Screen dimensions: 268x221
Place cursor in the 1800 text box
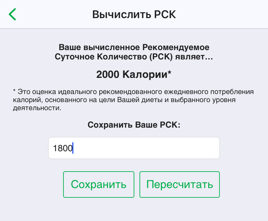(134, 148)
